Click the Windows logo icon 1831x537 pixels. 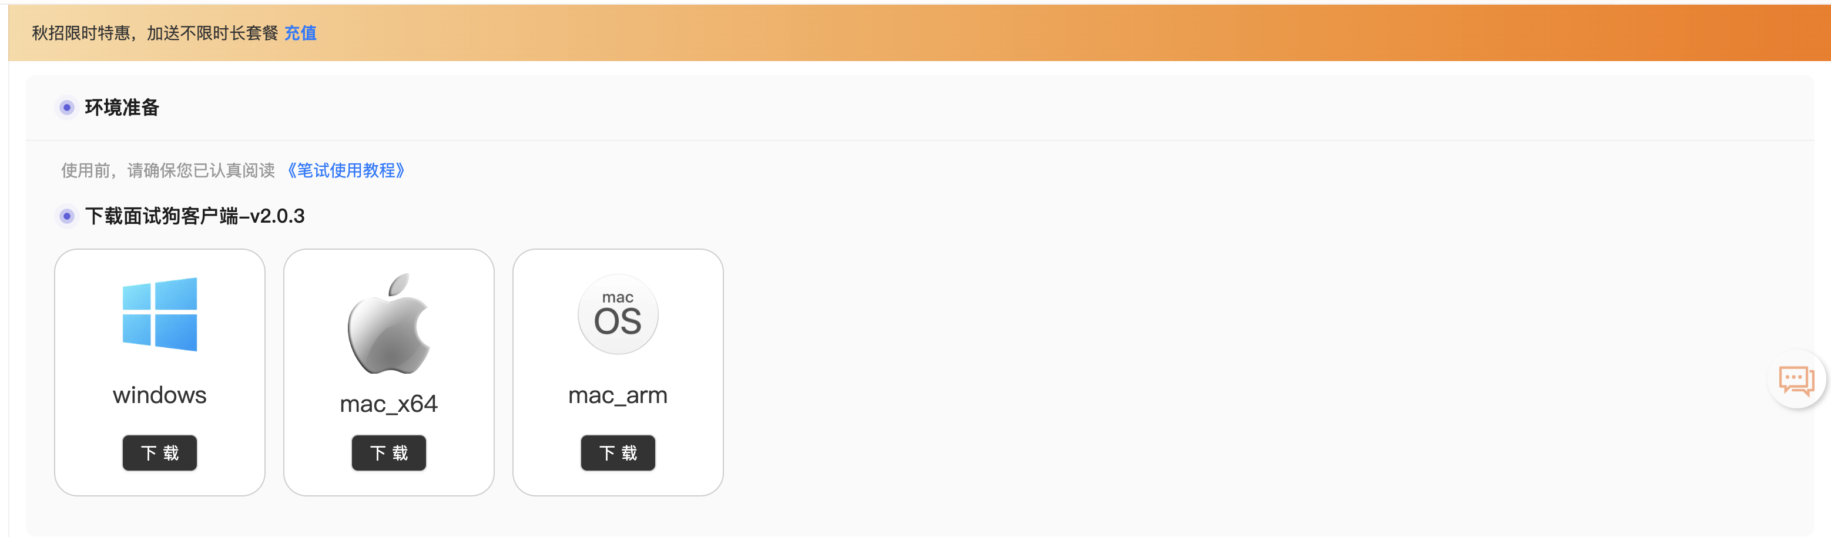click(159, 314)
